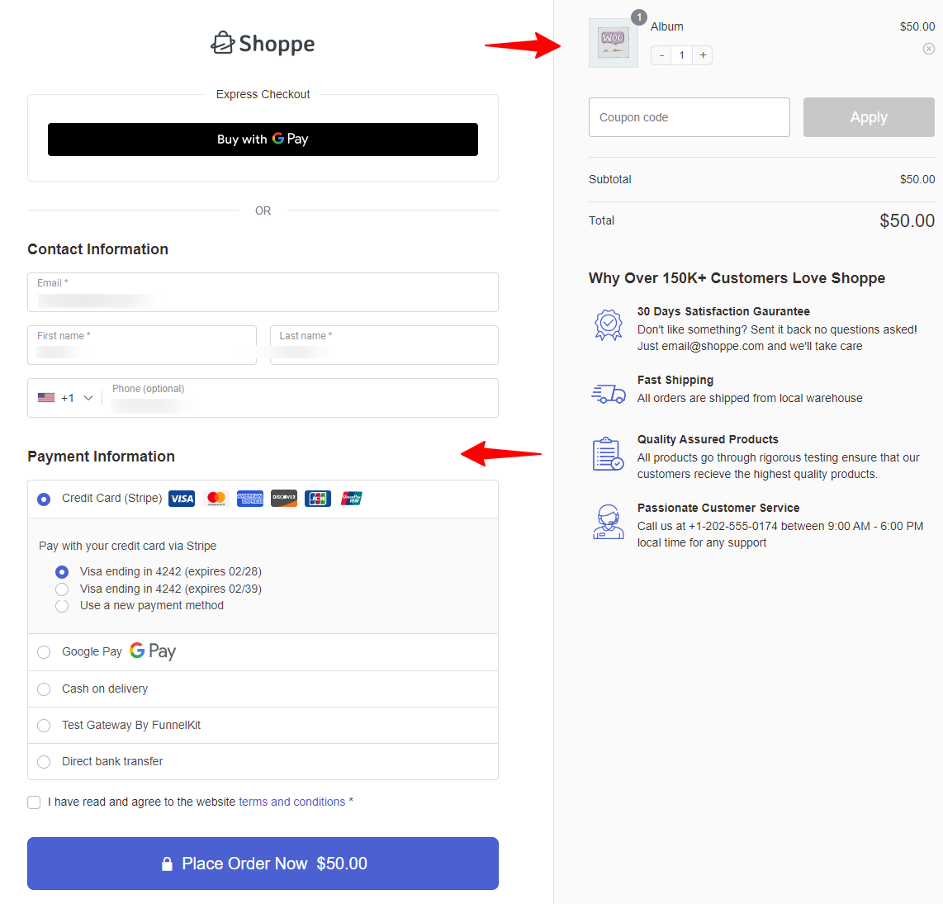Select Cash on delivery option
Image resolution: width=943 pixels, height=904 pixels.
click(x=44, y=689)
